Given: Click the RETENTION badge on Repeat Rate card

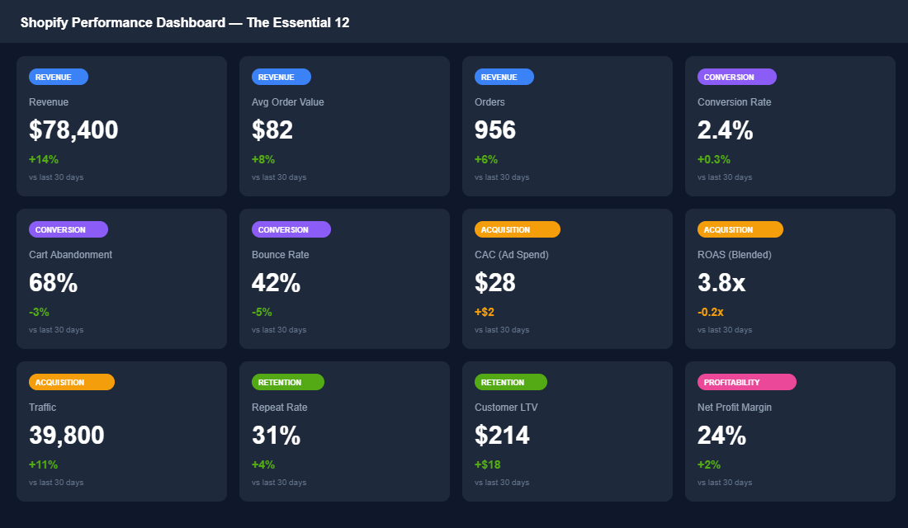Looking at the screenshot, I should [288, 383].
